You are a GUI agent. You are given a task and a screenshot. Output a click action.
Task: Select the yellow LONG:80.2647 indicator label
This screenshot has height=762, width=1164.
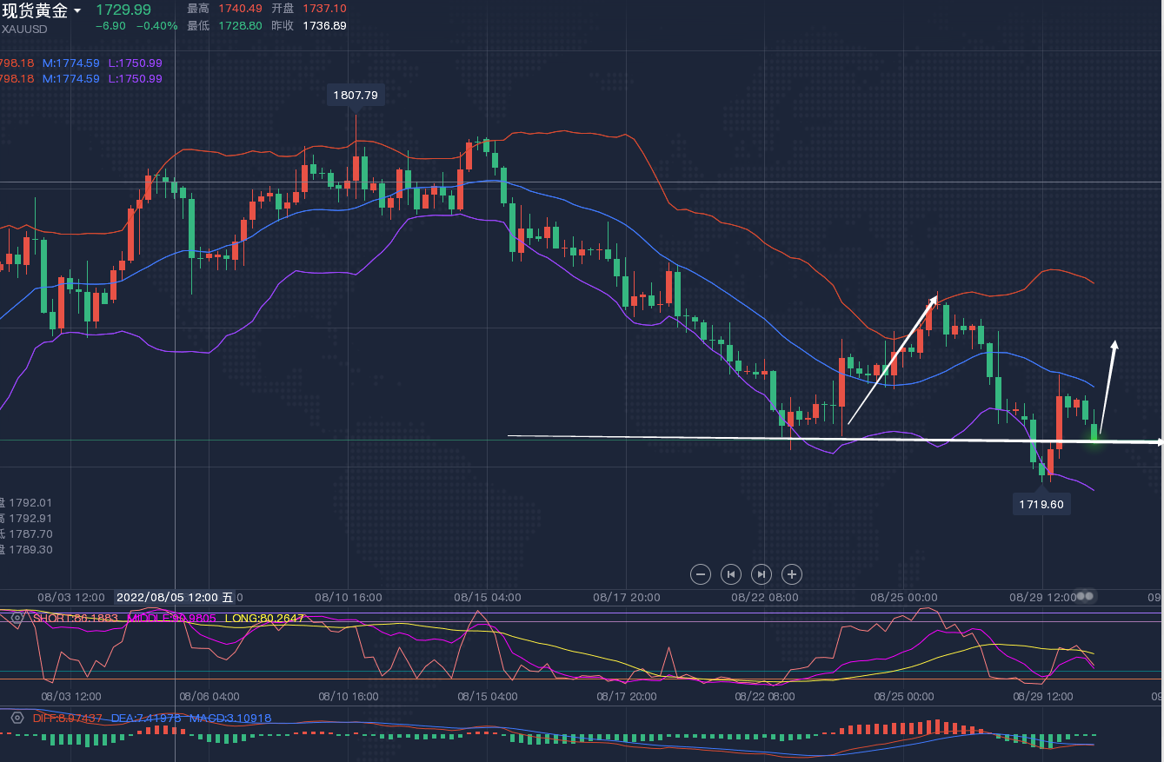[264, 618]
